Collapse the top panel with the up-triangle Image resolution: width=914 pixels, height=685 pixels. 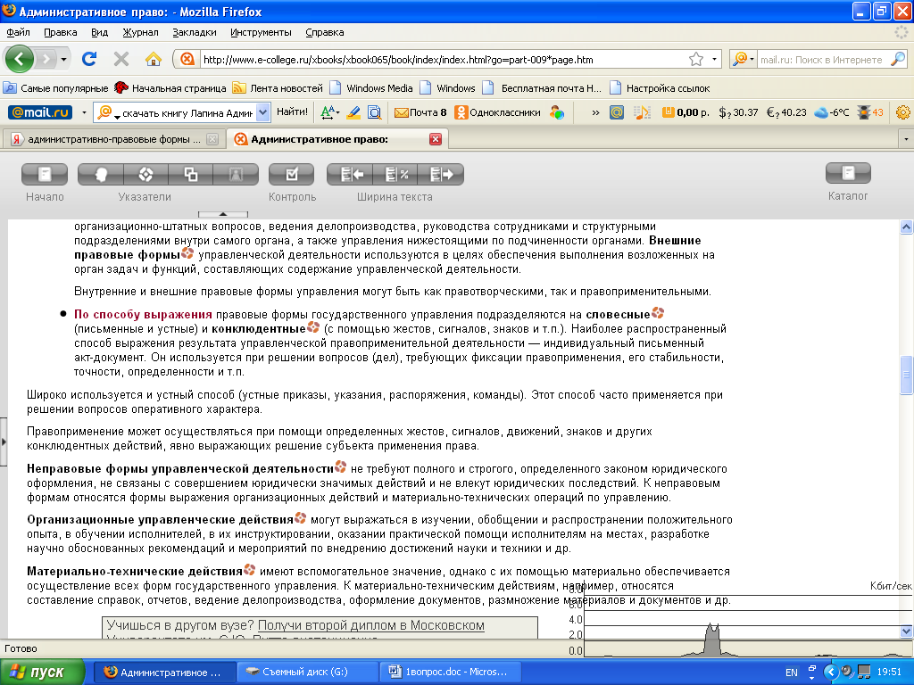(222, 214)
